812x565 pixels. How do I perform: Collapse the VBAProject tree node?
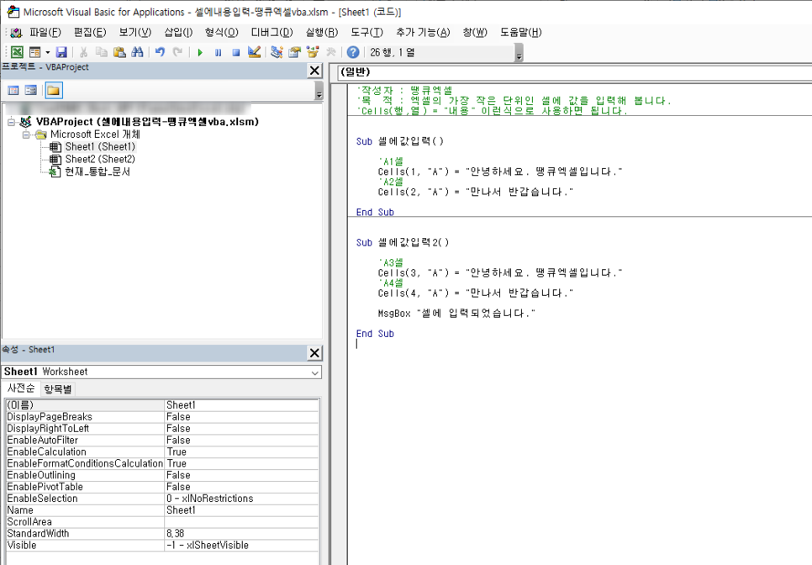pyautogui.click(x=12, y=122)
